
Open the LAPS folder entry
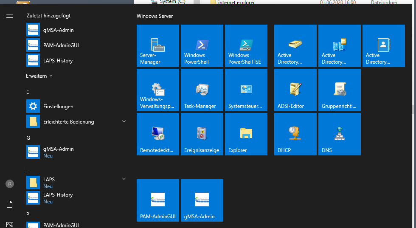[76, 183]
